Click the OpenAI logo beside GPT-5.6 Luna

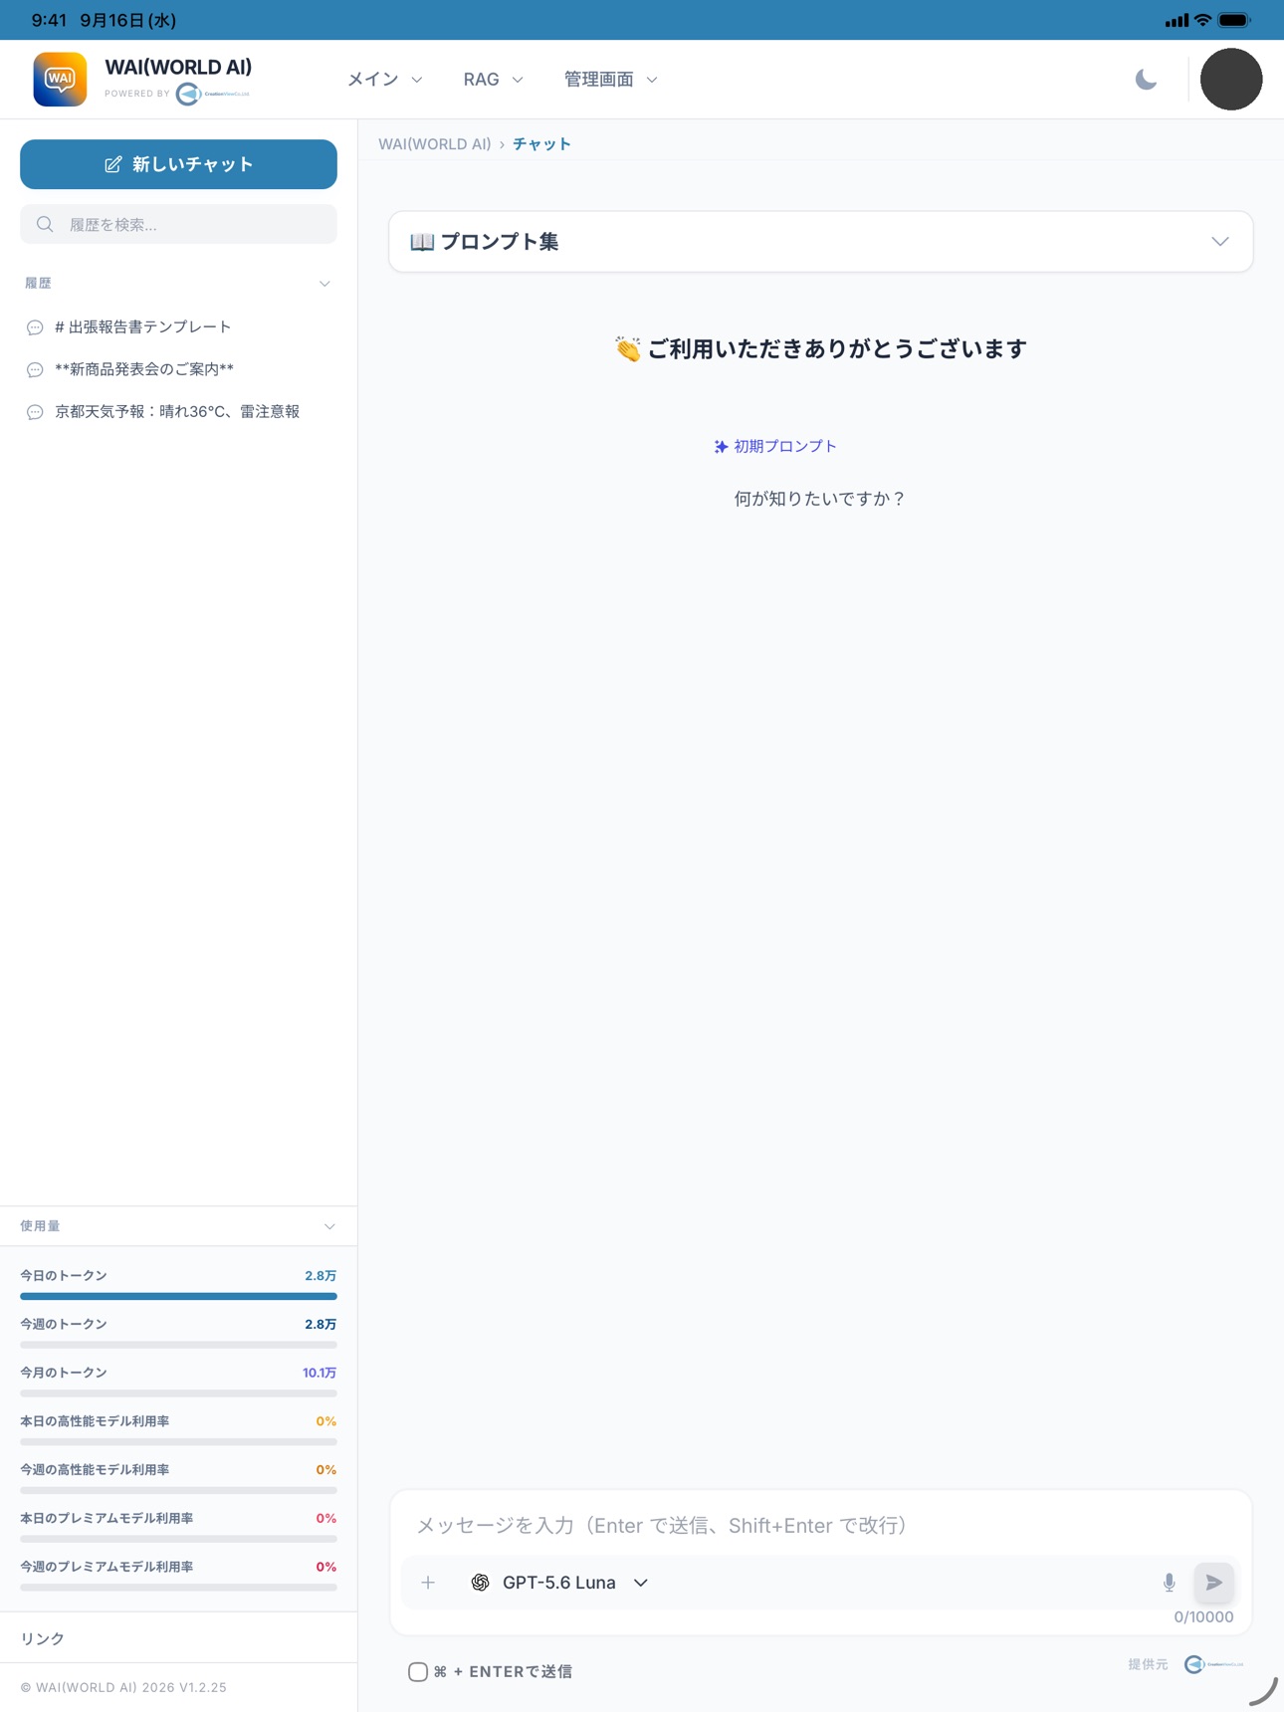[480, 1583]
